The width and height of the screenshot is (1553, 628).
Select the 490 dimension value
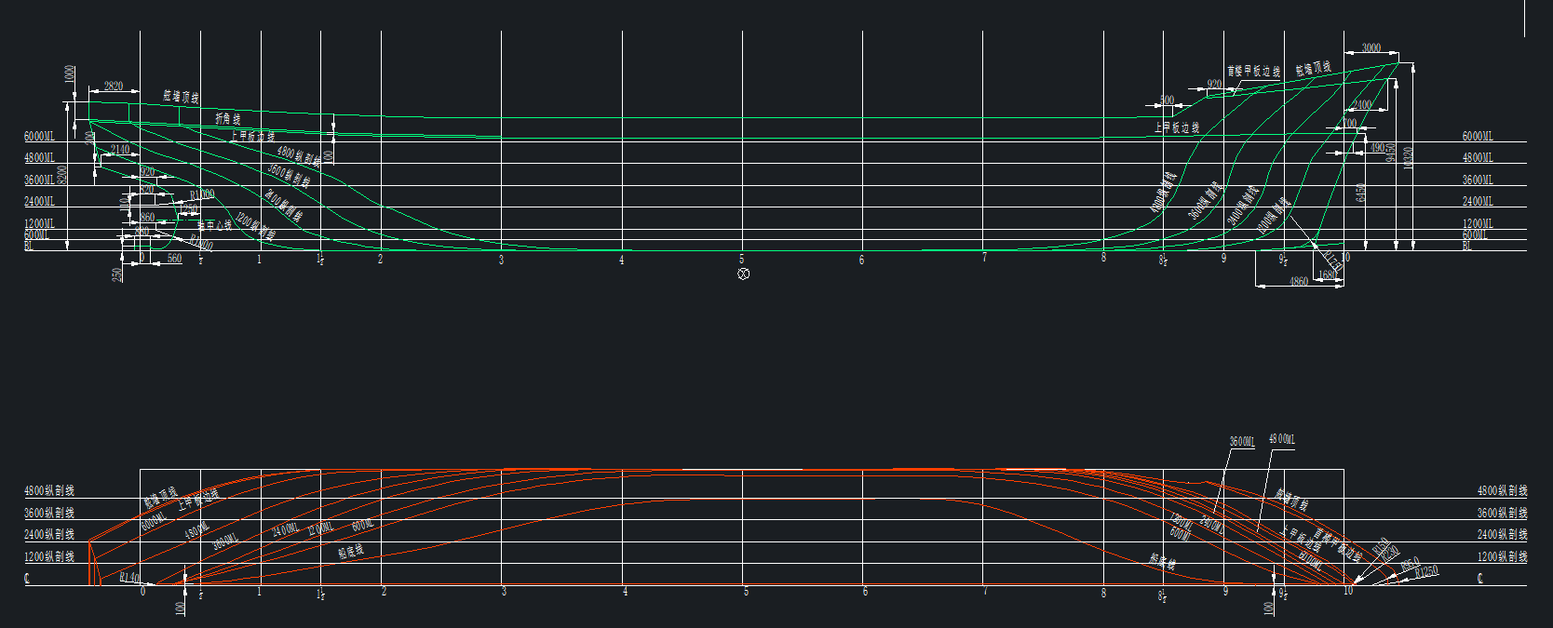[x=1377, y=147]
